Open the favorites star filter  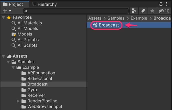click(x=152, y=11)
